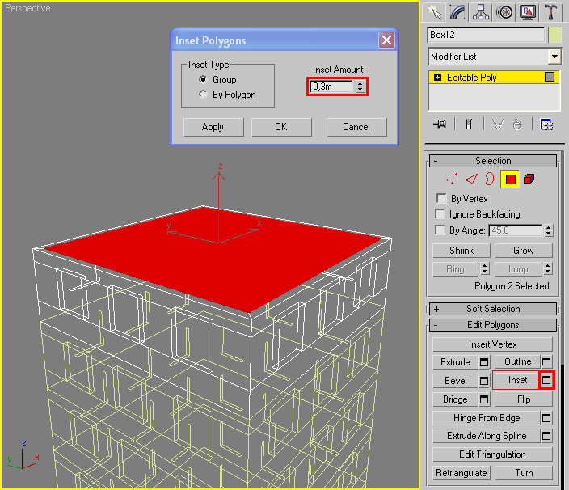Click the Pin Stack icon

[440, 125]
